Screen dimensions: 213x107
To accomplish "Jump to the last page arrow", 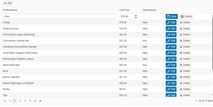I will (40, 101).
